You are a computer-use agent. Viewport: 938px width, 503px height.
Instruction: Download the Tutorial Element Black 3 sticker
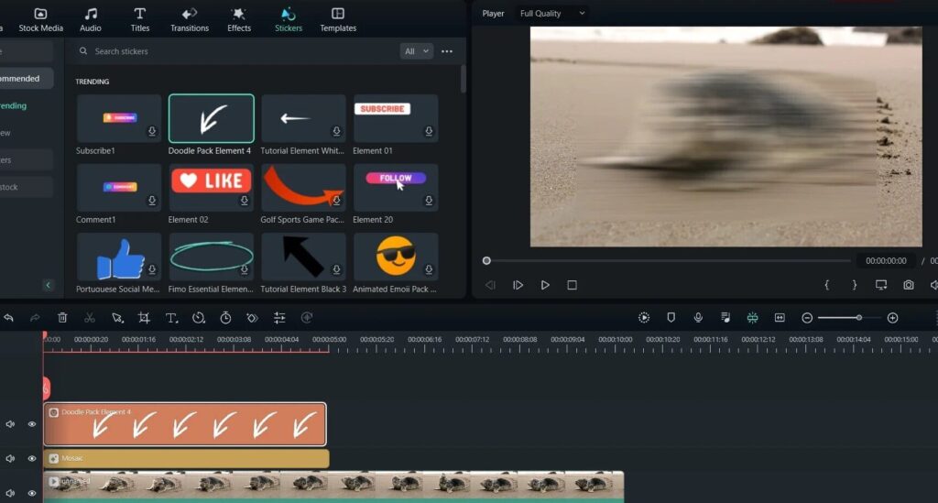pyautogui.click(x=336, y=269)
